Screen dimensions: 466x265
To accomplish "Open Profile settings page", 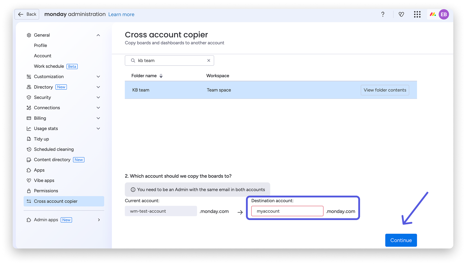I will pyautogui.click(x=40, y=45).
